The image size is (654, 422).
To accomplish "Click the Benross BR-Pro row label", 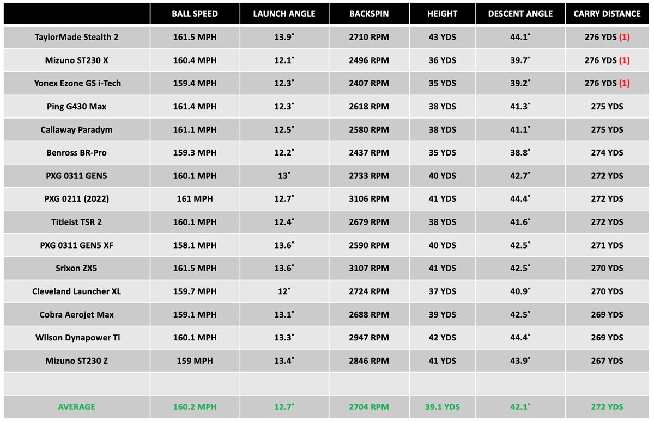I will (77, 153).
